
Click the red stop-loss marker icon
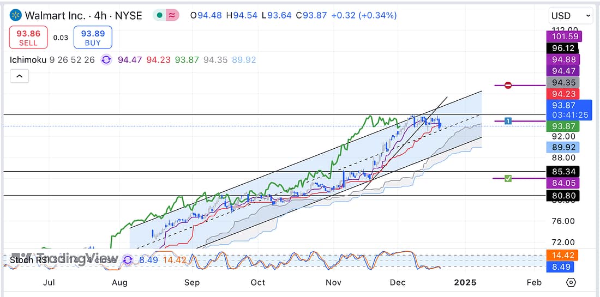pos(508,86)
